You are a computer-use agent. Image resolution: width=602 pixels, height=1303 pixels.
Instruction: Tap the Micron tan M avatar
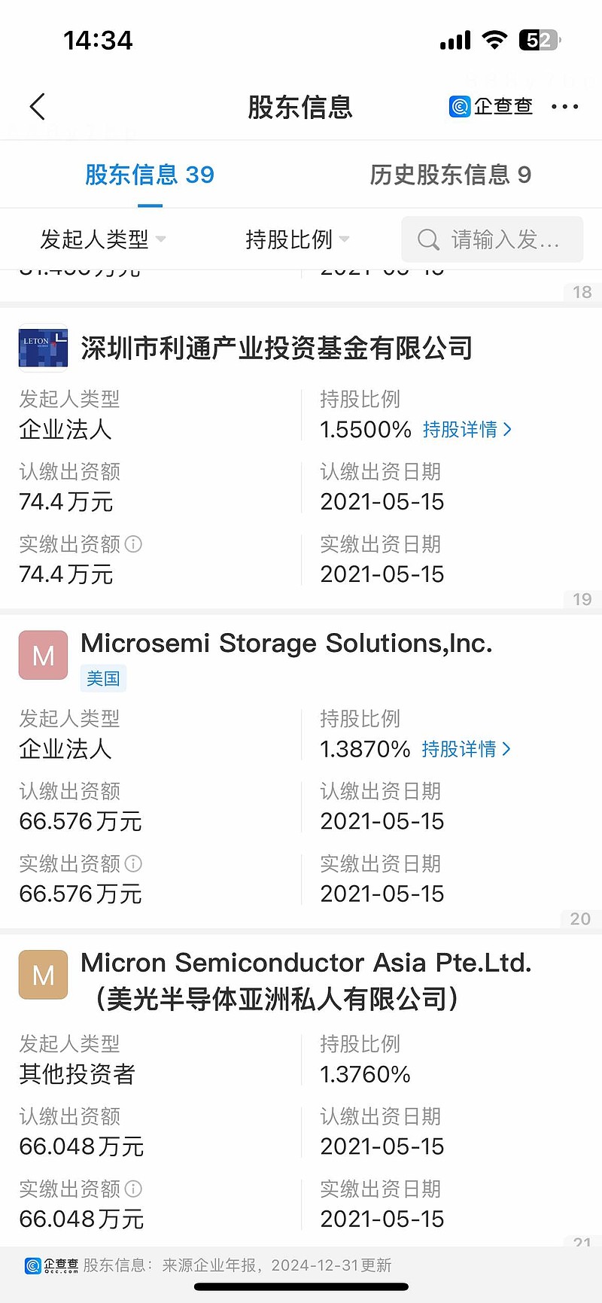(43, 975)
